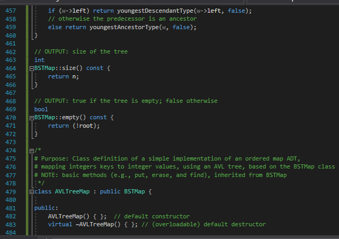339x239 pixels.
Task: Collapse the BSTMap::size() function block
Action: (x=32, y=68)
